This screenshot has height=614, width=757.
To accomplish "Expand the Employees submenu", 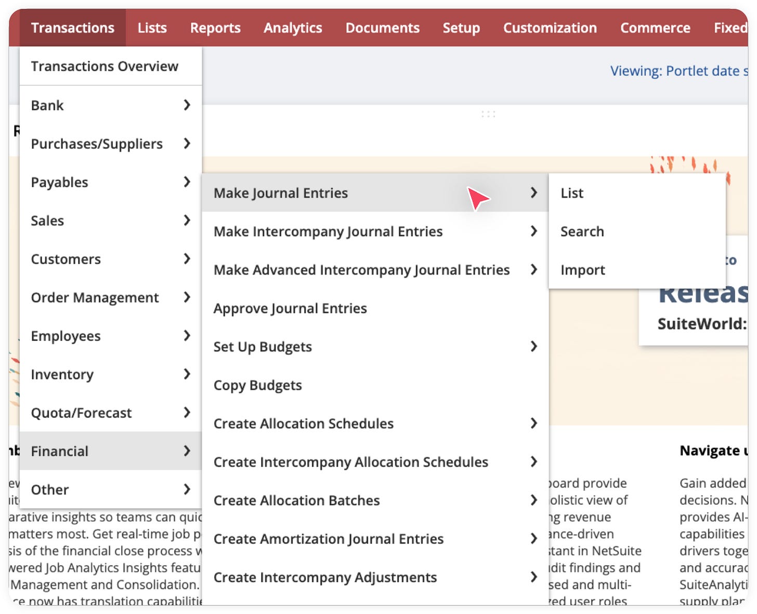I will [x=111, y=336].
